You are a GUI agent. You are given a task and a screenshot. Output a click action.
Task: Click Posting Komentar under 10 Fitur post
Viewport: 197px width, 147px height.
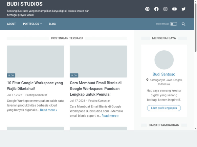coord(36,95)
